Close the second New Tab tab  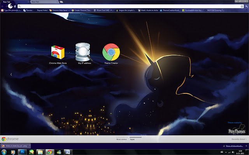point(57,2)
